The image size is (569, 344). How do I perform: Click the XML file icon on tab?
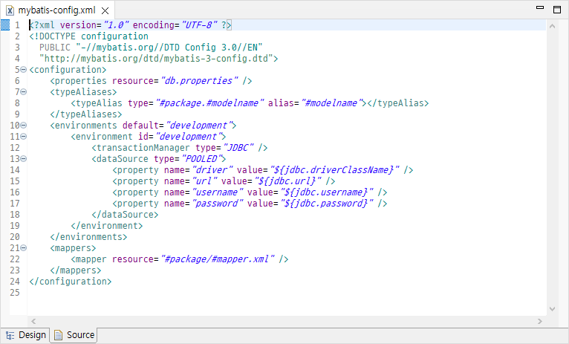(x=10, y=10)
